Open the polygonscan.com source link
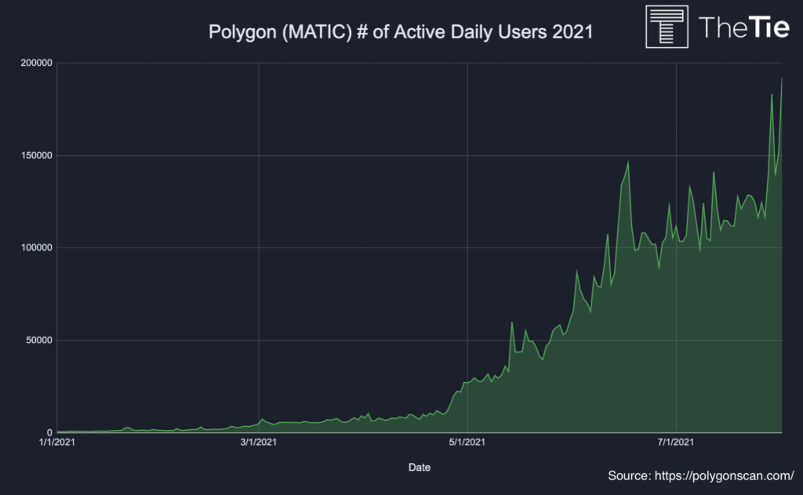Viewport: 803px width, 495px height. [701, 475]
